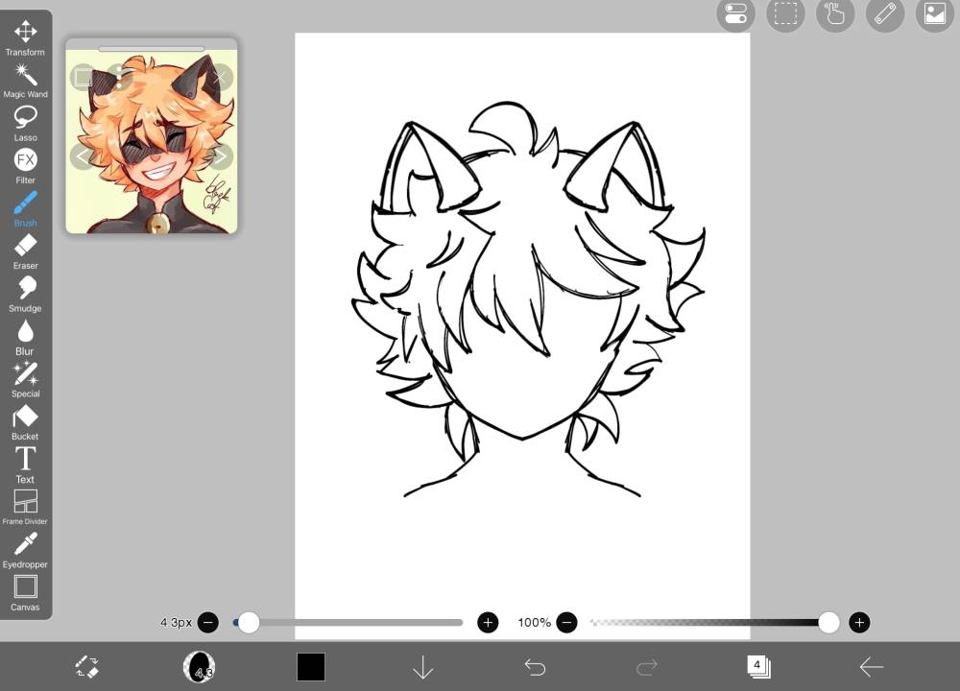The height and width of the screenshot is (691, 960).
Task: Open brush settings preview showing 4.3
Action: pos(199,666)
